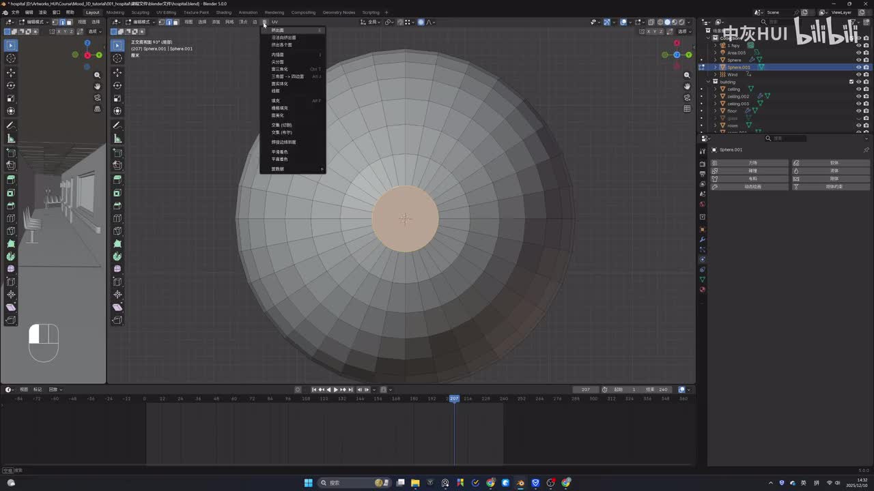Click the timeline playhead at frame 207
This screenshot has height=491, width=874.
coord(454,398)
